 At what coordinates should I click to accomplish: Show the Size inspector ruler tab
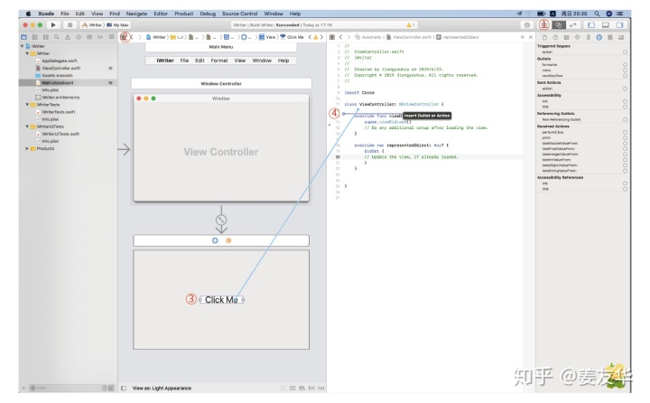pyautogui.click(x=588, y=37)
